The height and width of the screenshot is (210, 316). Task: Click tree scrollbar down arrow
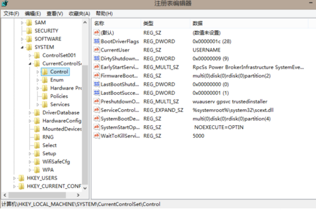click(85, 188)
